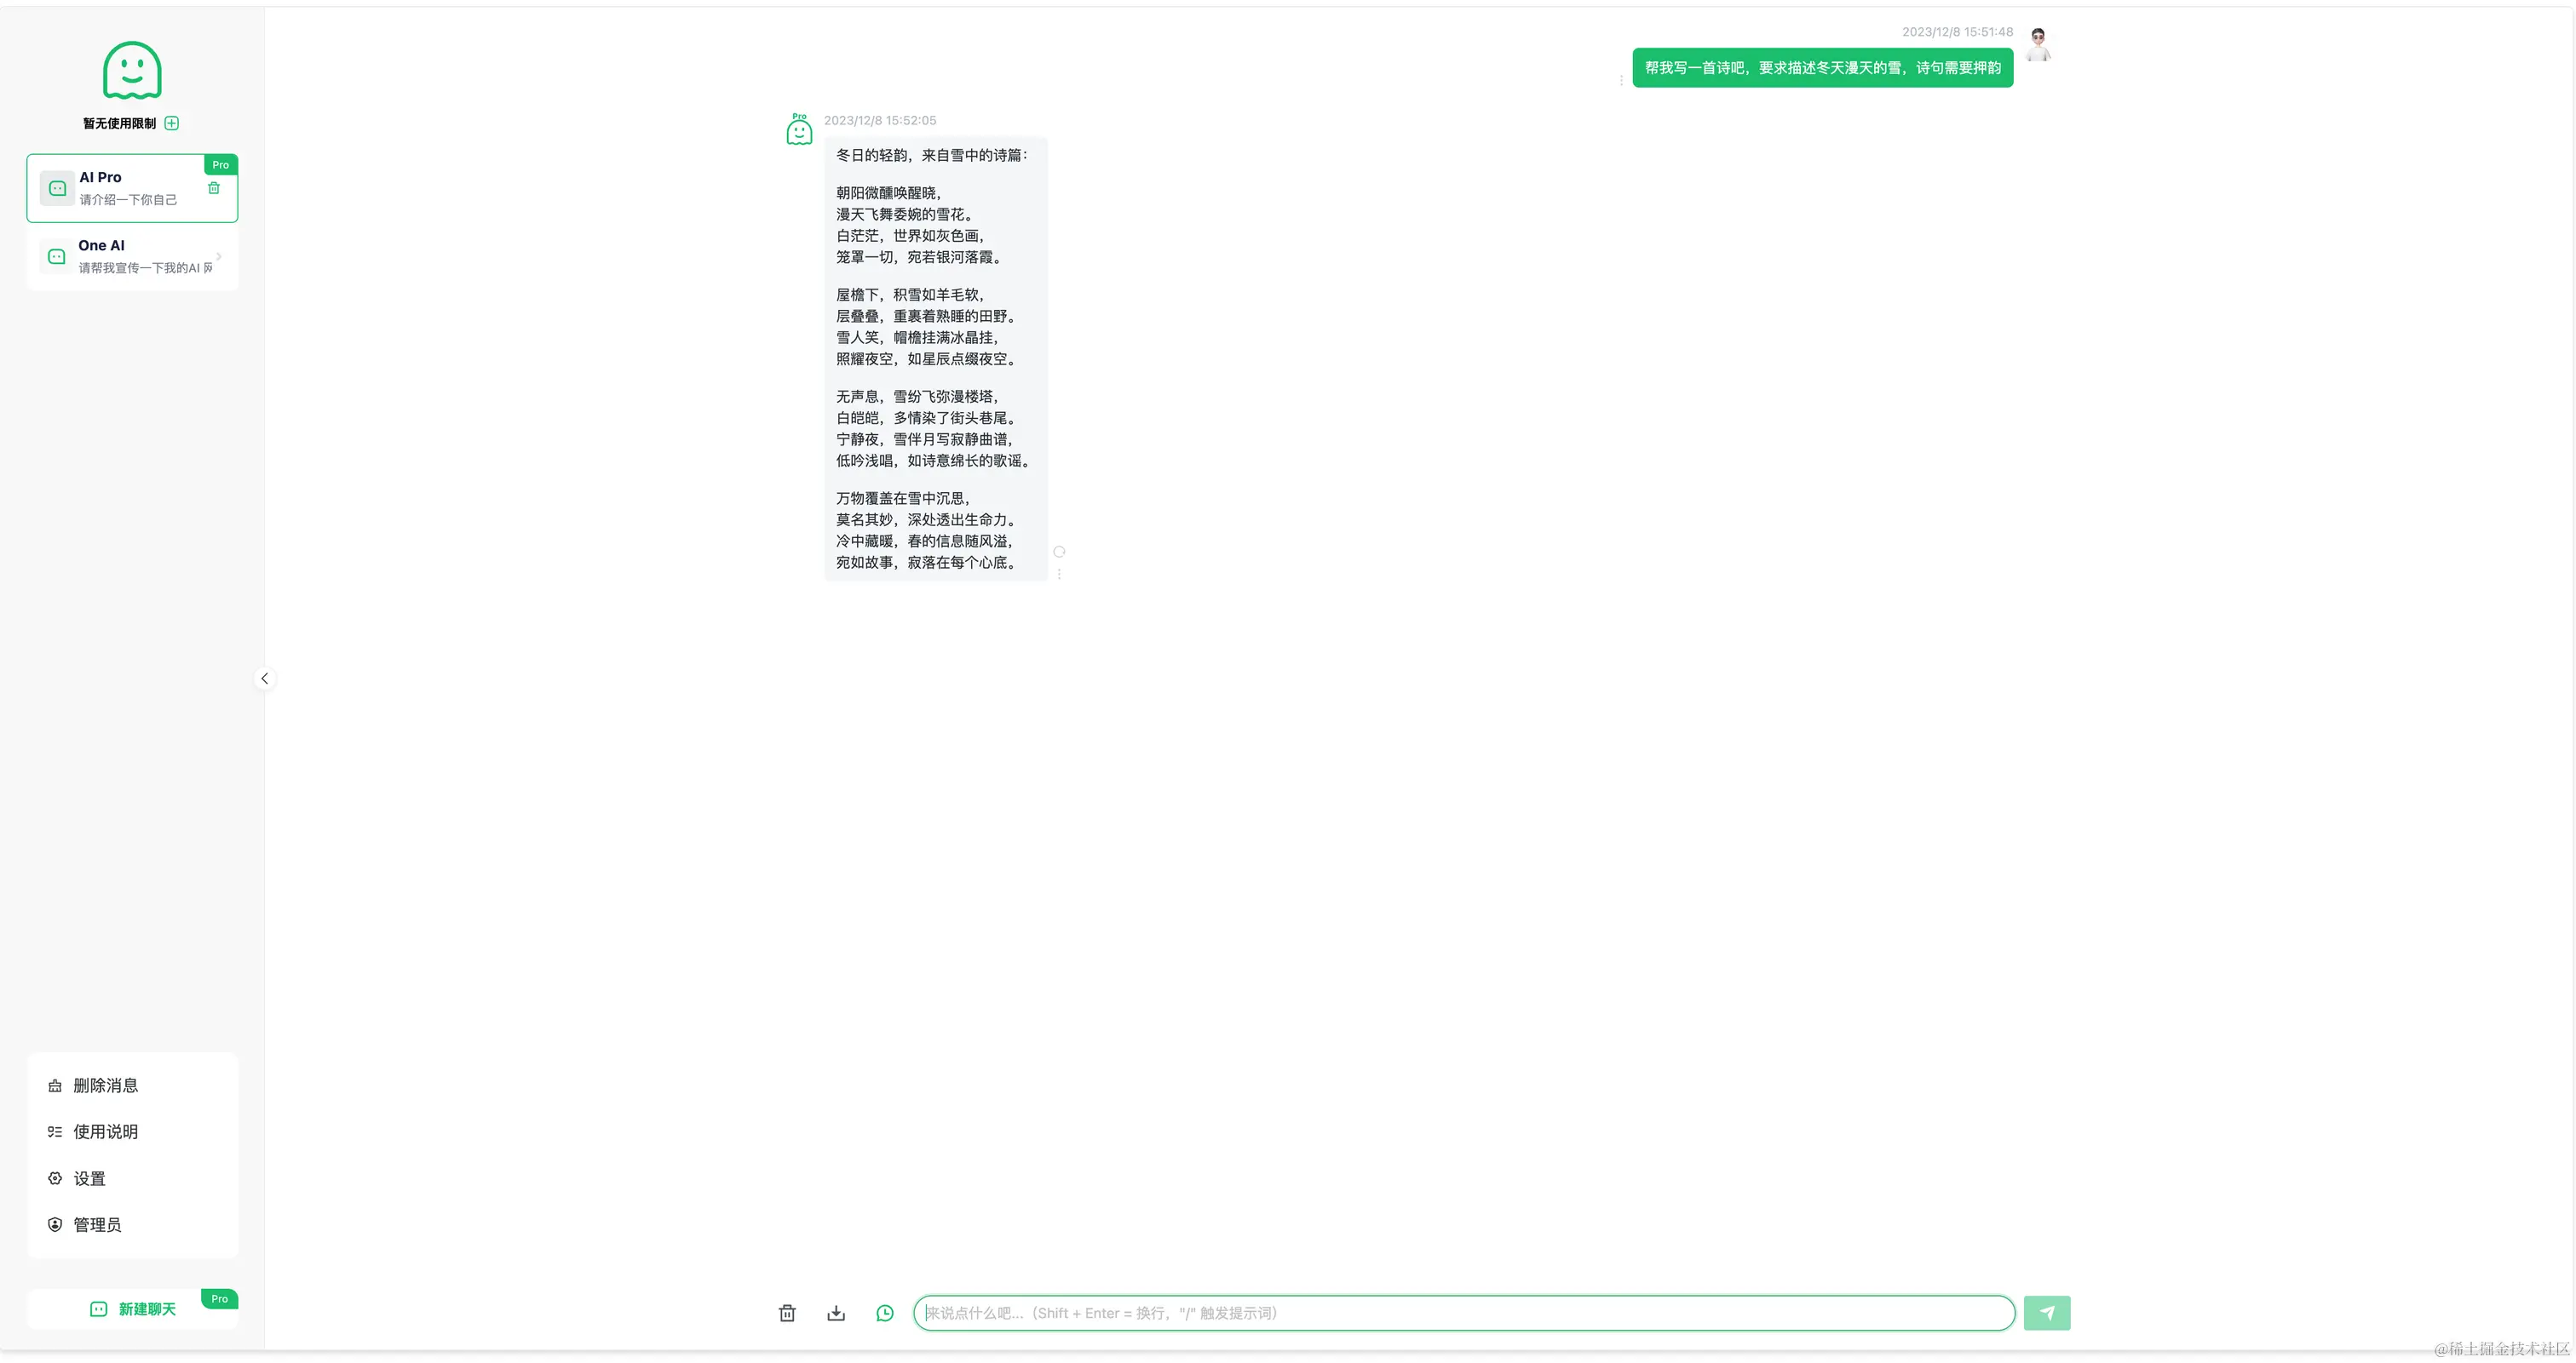Click the clear chat trash icon near input
The width and height of the screenshot is (2576, 1363).
[787, 1313]
